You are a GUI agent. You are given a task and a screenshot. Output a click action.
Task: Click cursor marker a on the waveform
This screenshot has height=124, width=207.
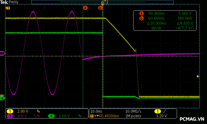85,8
